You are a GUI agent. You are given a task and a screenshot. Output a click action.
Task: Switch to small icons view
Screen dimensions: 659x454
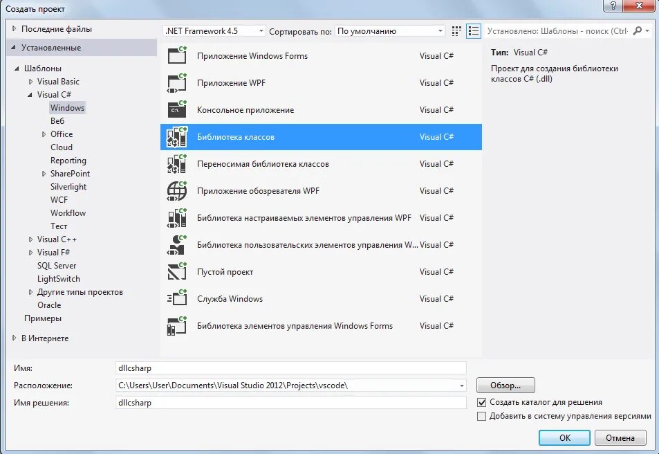pyautogui.click(x=456, y=30)
